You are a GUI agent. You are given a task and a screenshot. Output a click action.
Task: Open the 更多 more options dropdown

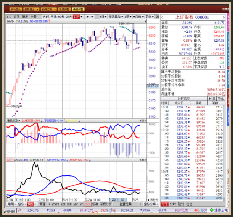[149, 17]
